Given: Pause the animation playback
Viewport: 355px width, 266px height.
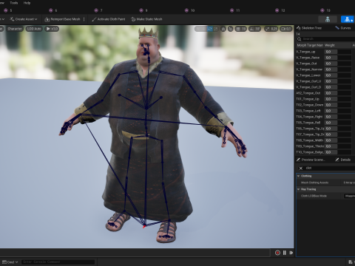Looking at the screenshot, I should click(285, 253).
